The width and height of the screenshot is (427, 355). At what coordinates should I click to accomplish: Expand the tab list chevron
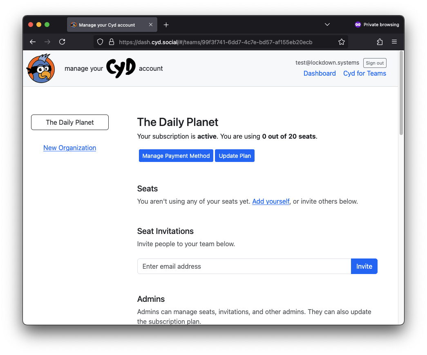click(x=327, y=25)
